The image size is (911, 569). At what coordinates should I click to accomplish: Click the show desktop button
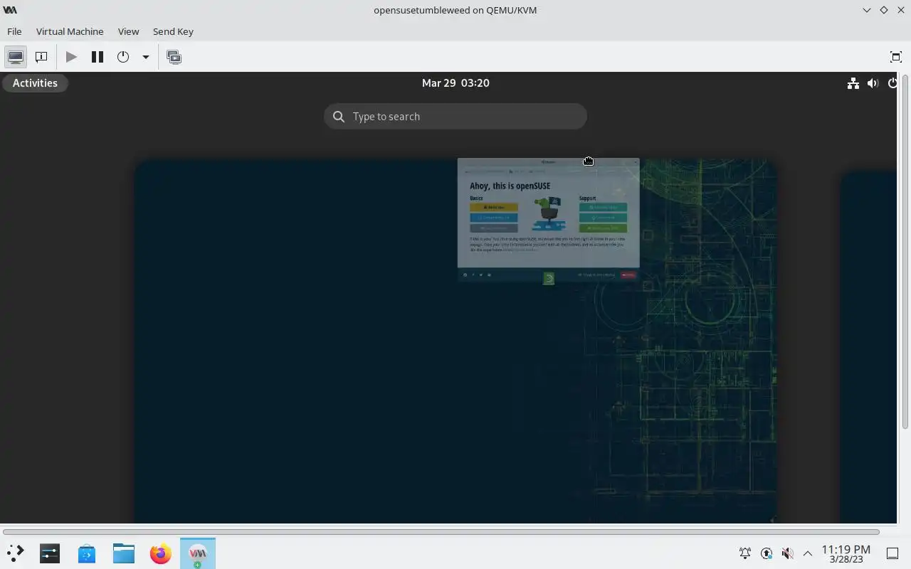(x=892, y=553)
